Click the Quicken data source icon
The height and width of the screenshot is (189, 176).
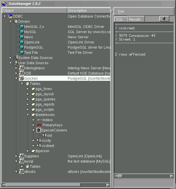pos(22,78)
